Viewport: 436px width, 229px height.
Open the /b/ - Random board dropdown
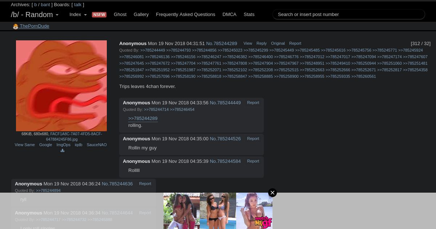pos(35,15)
